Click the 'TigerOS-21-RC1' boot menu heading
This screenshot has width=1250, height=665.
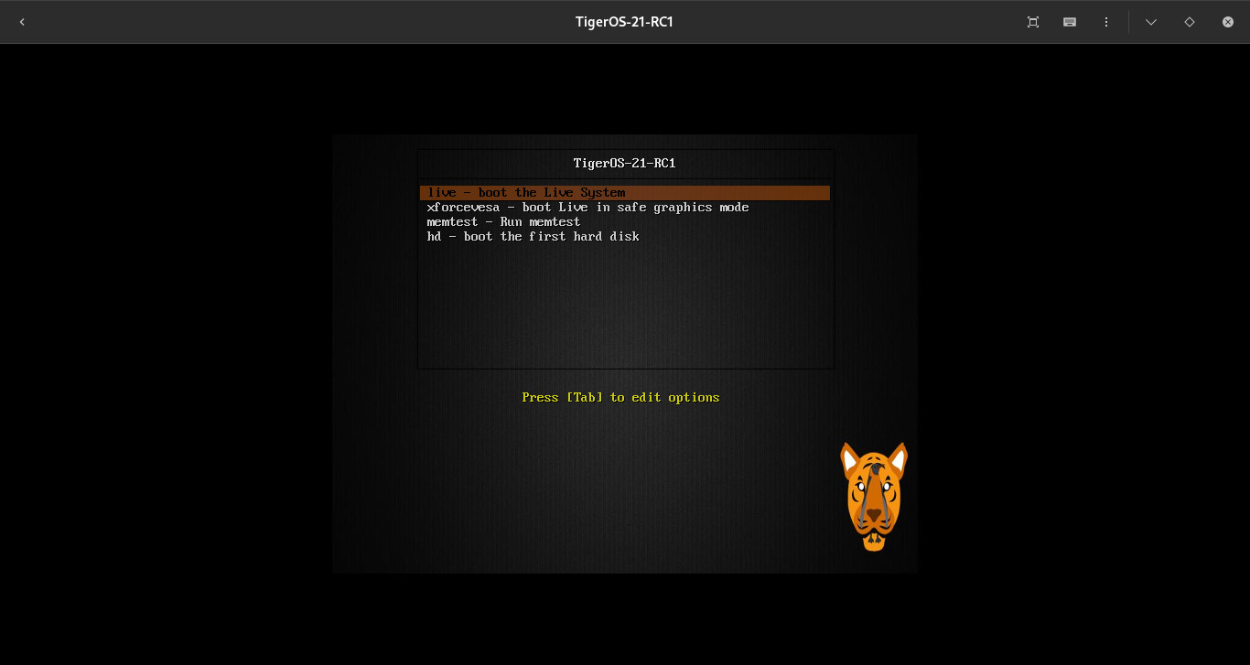[624, 164]
